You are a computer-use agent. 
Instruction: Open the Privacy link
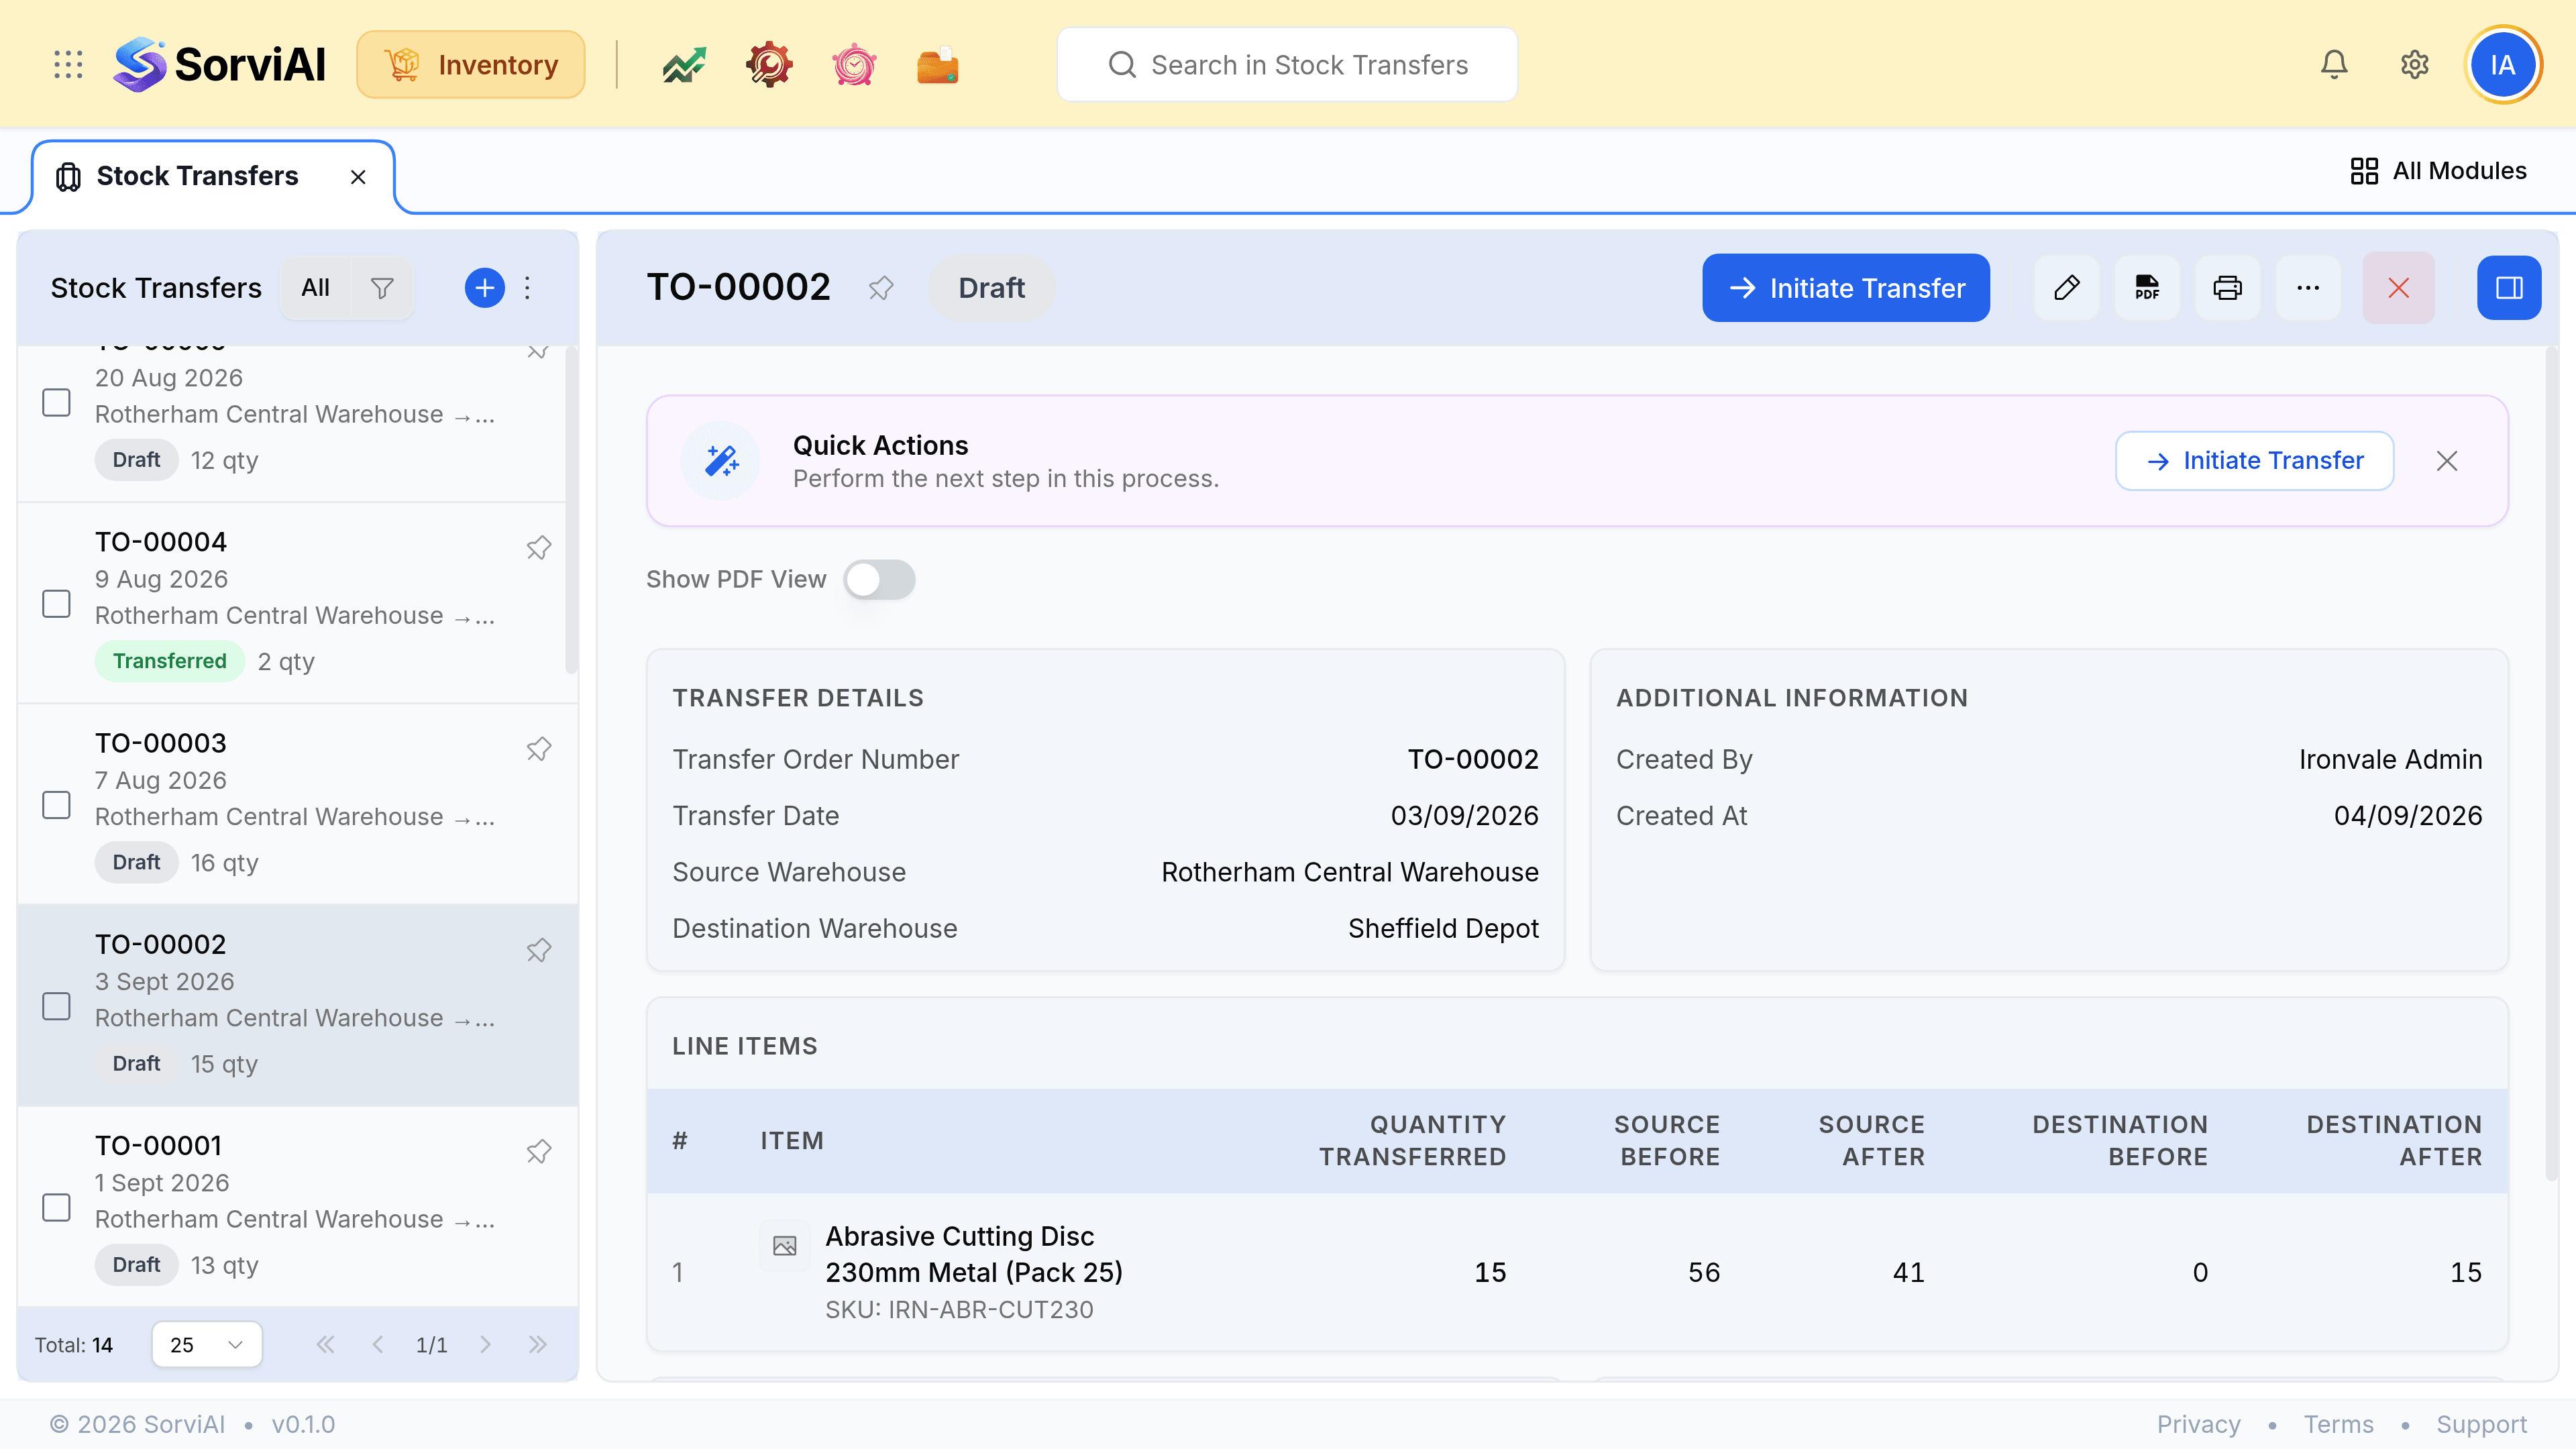click(x=2198, y=1424)
